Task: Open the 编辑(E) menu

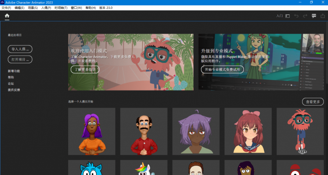Action: point(20,8)
